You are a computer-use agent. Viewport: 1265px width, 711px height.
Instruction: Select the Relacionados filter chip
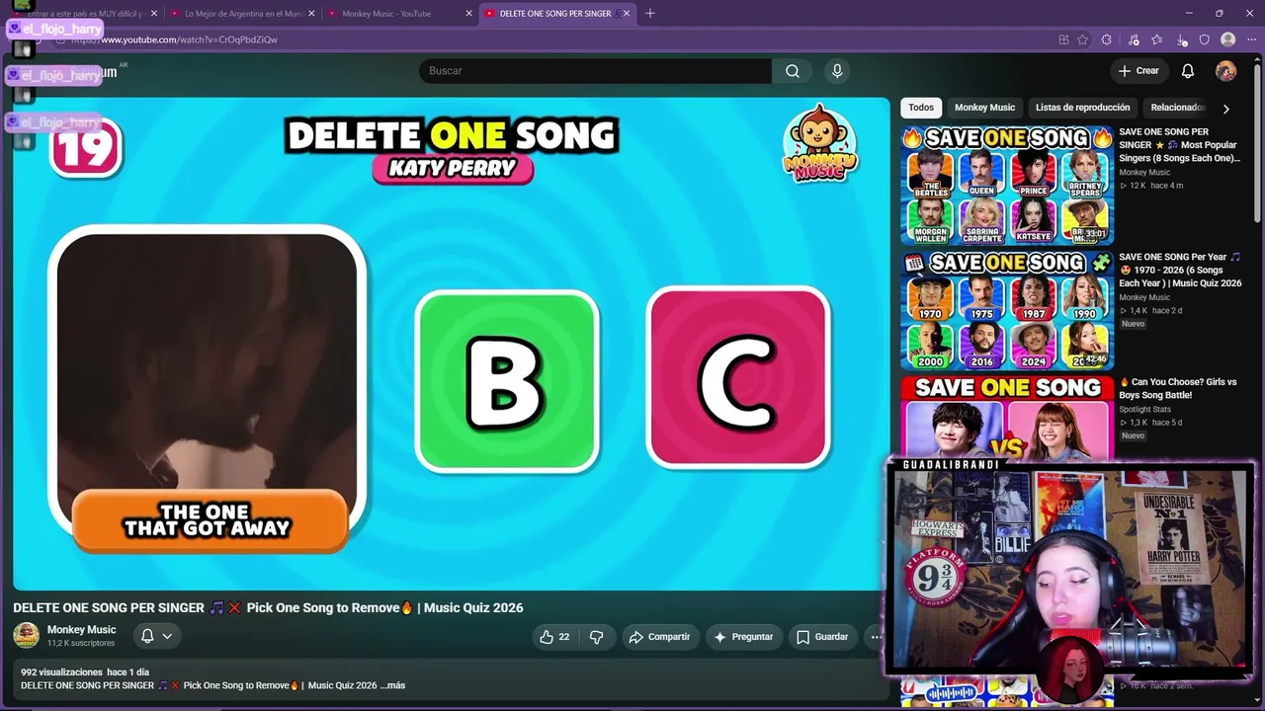pos(1177,108)
